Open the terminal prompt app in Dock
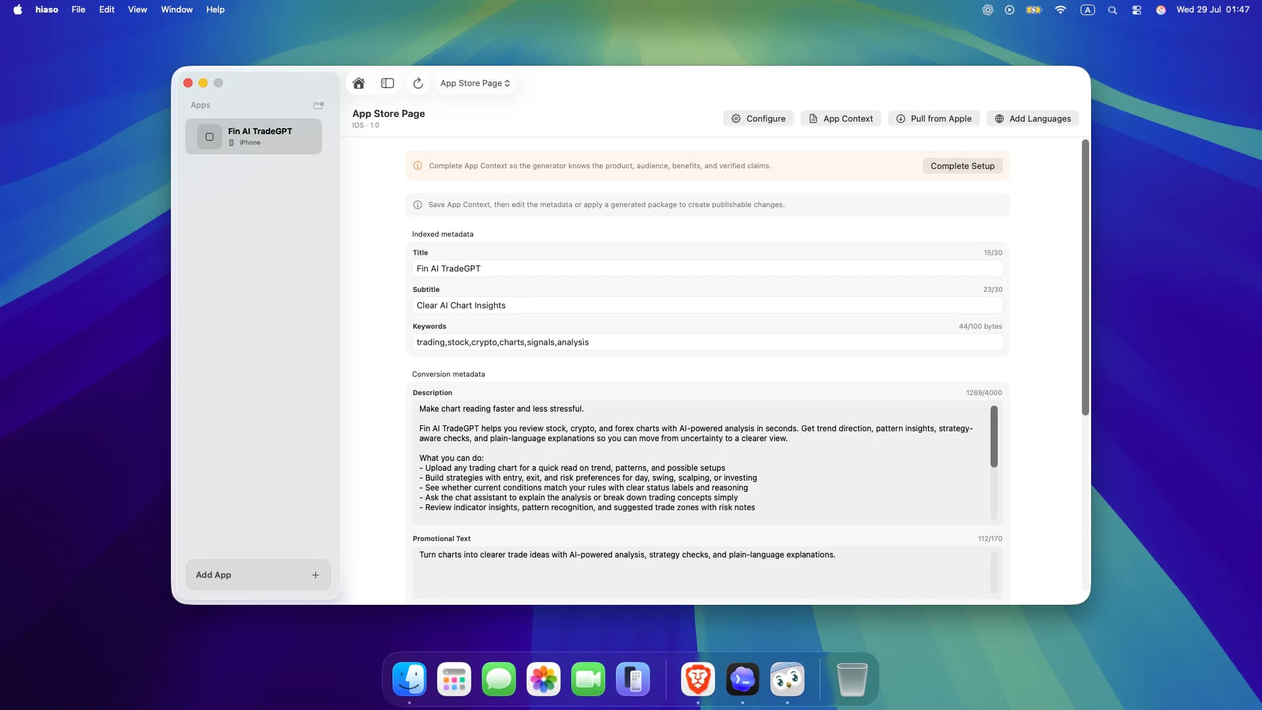This screenshot has width=1262, height=710. (743, 679)
